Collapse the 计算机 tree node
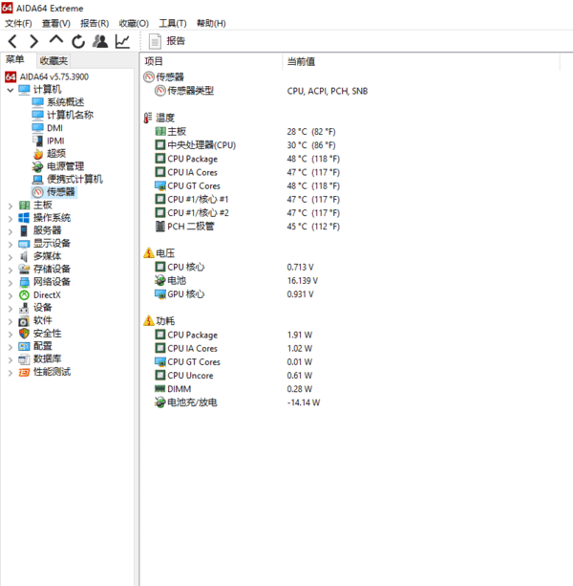This screenshot has width=573, height=586. 11,90
